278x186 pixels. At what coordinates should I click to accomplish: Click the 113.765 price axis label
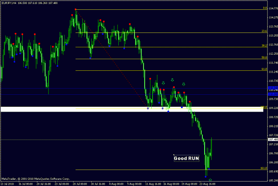(273, 27)
